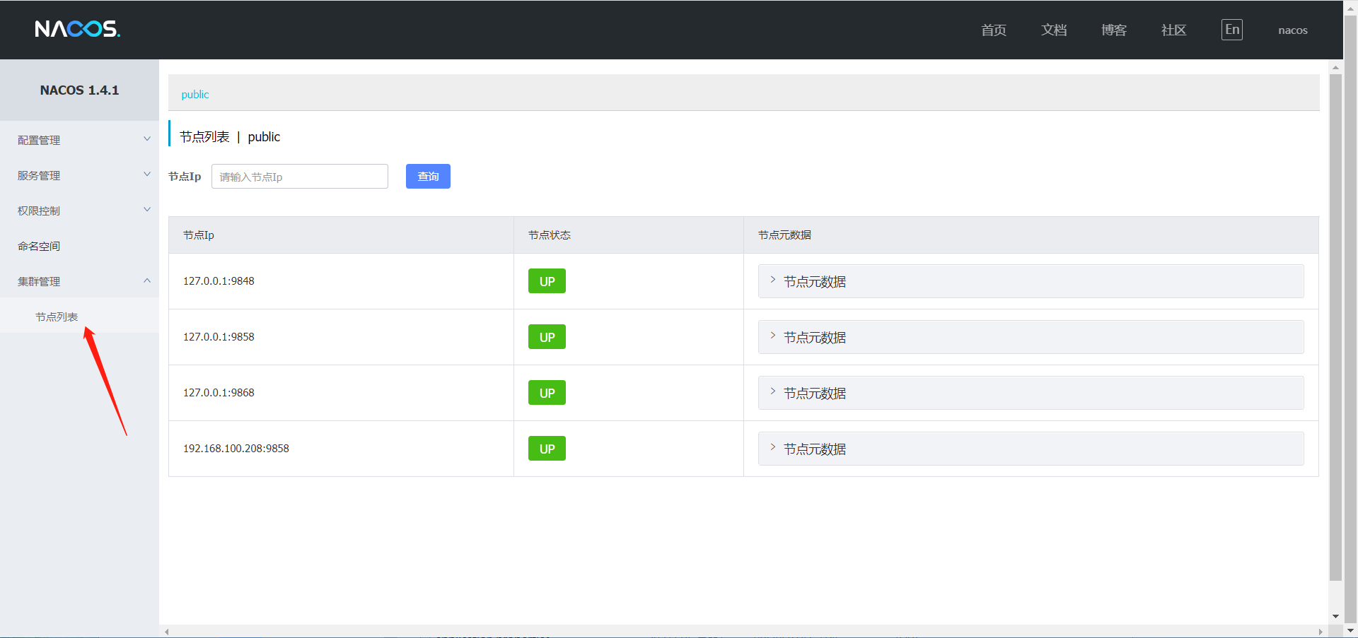Viewport: 1358px width, 638px height.
Task: Click the 节点状态 column header
Action: (629, 235)
